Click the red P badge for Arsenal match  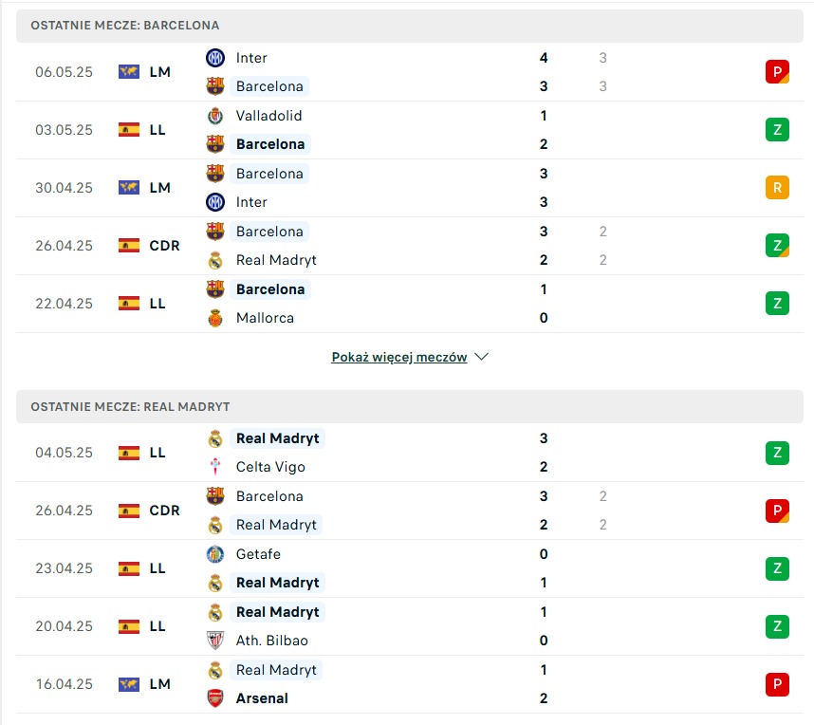point(777,684)
